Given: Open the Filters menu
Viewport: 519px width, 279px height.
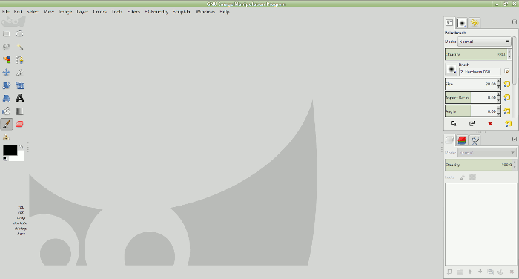Looking at the screenshot, I should [133, 12].
